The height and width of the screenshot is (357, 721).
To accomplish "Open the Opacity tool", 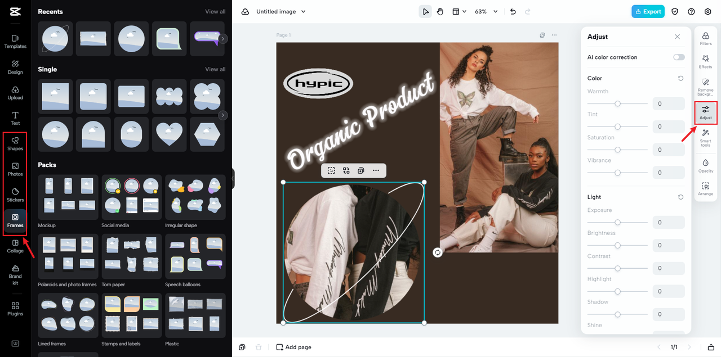I will (705, 165).
